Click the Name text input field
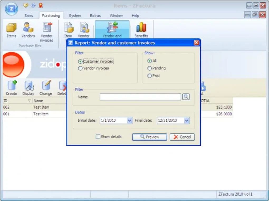269x201 pixels. coord(140,97)
